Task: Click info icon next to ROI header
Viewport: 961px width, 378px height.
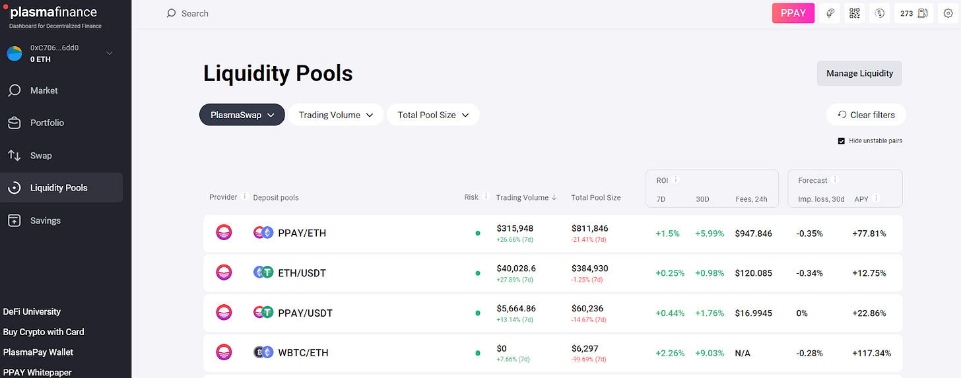Action: click(x=676, y=179)
